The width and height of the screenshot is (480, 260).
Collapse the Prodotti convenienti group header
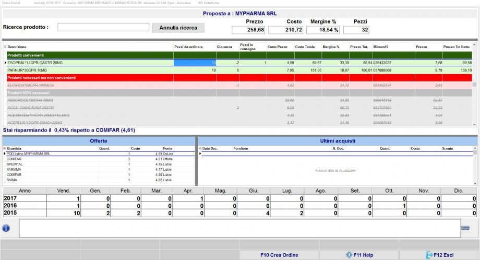[25, 55]
